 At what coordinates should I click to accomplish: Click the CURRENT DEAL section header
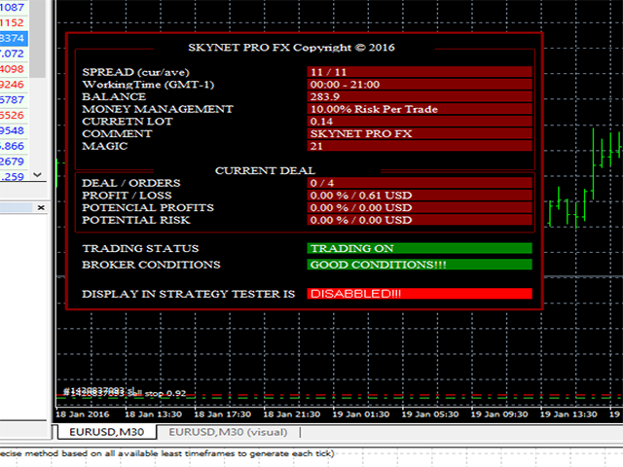click(x=265, y=171)
